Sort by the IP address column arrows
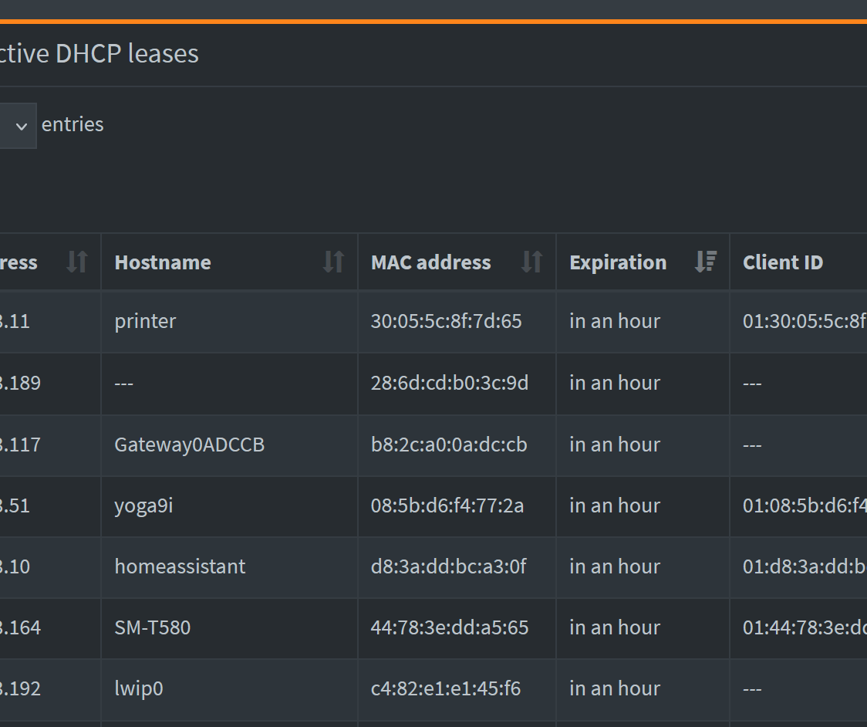The height and width of the screenshot is (727, 867). pos(77,262)
